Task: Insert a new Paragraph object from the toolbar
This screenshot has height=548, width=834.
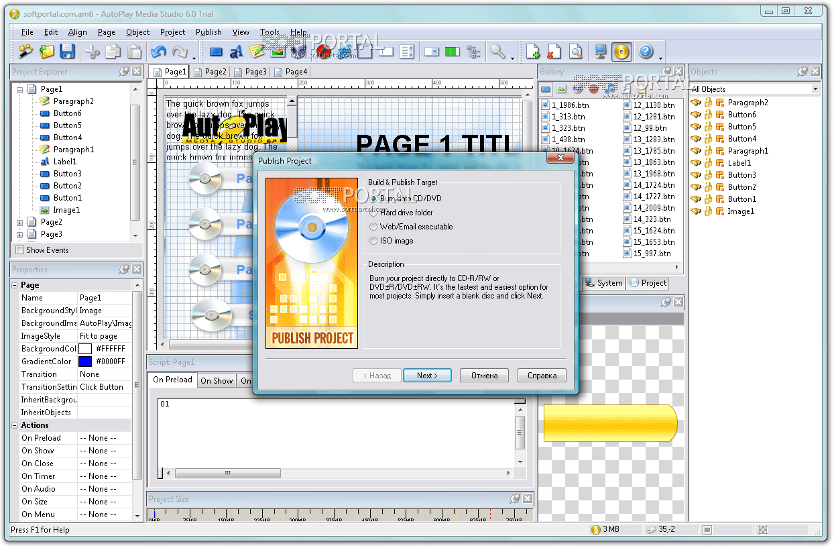Action: pyautogui.click(x=257, y=51)
